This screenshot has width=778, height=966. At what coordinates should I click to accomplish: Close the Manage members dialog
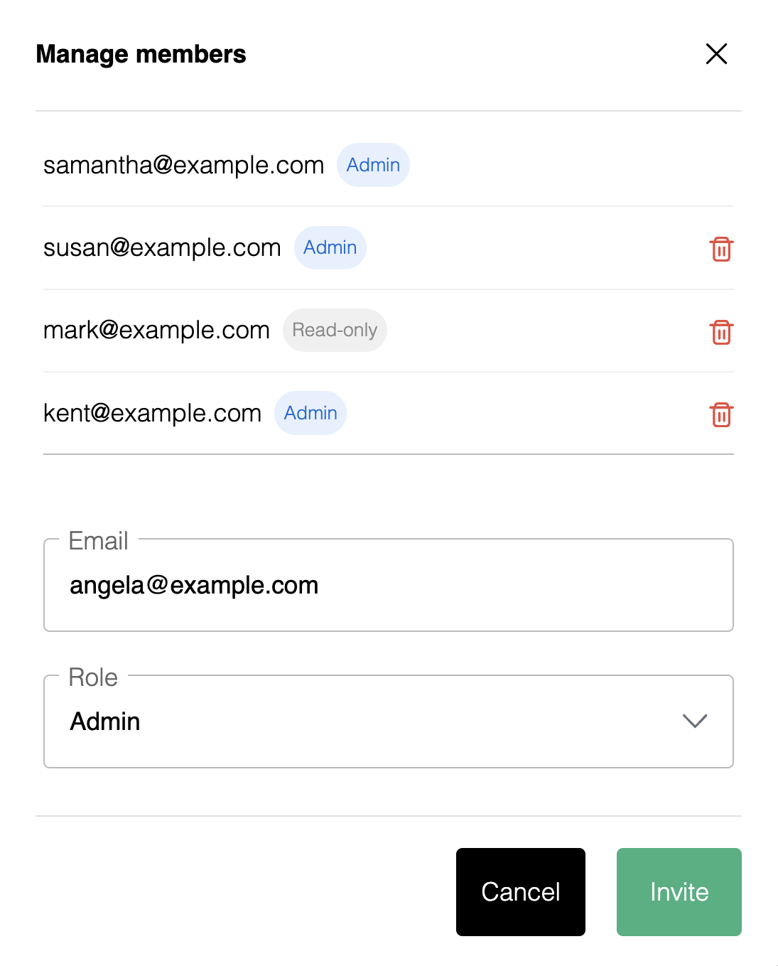(x=716, y=53)
